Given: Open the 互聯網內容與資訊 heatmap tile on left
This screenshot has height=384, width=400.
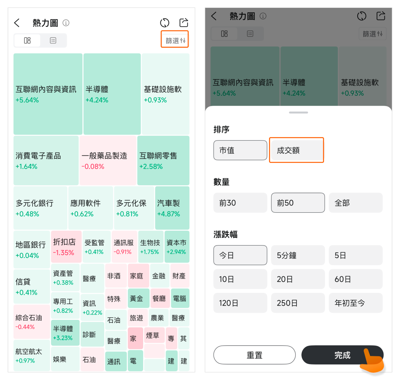Looking at the screenshot, I should coord(48,94).
